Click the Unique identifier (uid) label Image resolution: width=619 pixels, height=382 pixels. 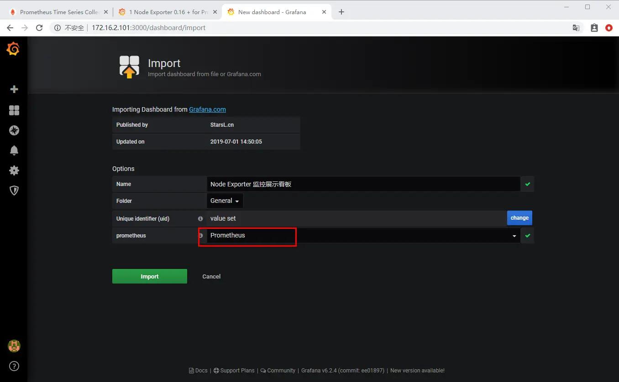click(143, 219)
